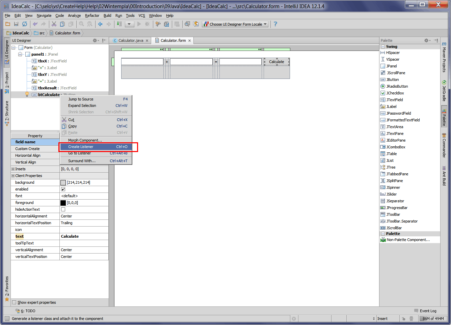Select JRadioButton in the Palette
The width and height of the screenshot is (451, 325).
pyautogui.click(x=397, y=86)
